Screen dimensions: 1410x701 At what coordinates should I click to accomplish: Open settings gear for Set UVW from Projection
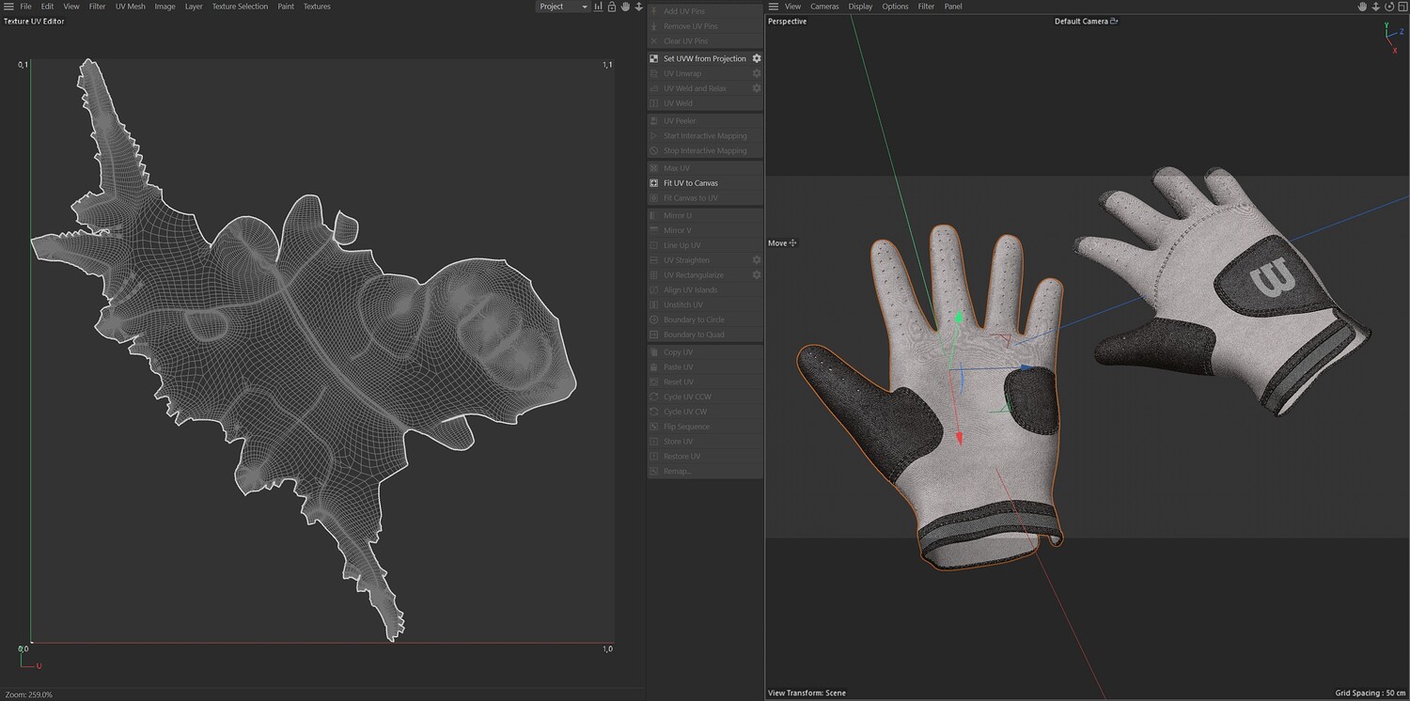(757, 58)
